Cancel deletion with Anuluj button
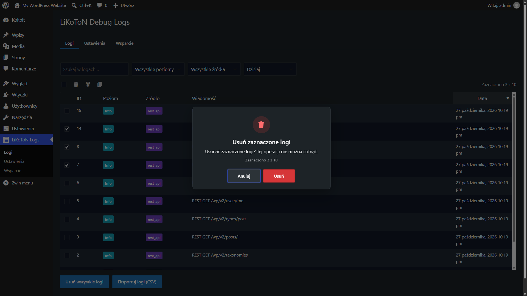 pos(244,176)
